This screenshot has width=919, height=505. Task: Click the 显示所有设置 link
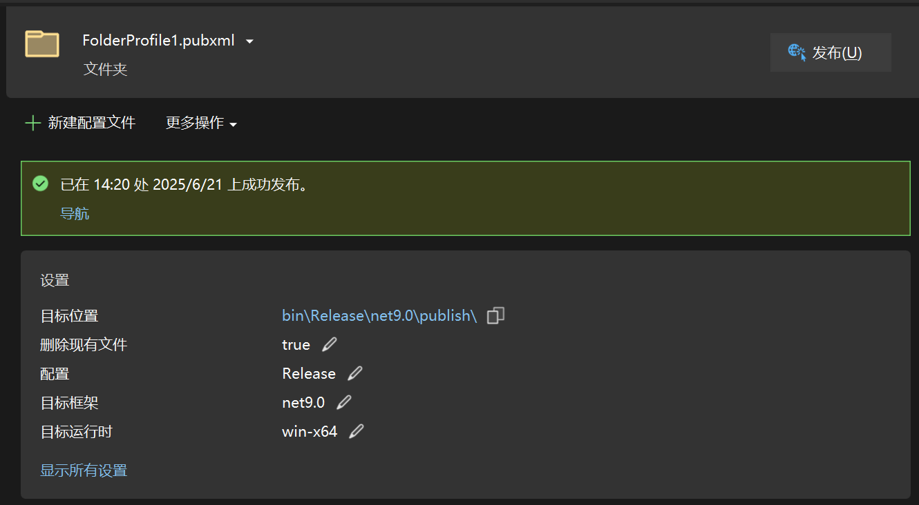tap(84, 471)
